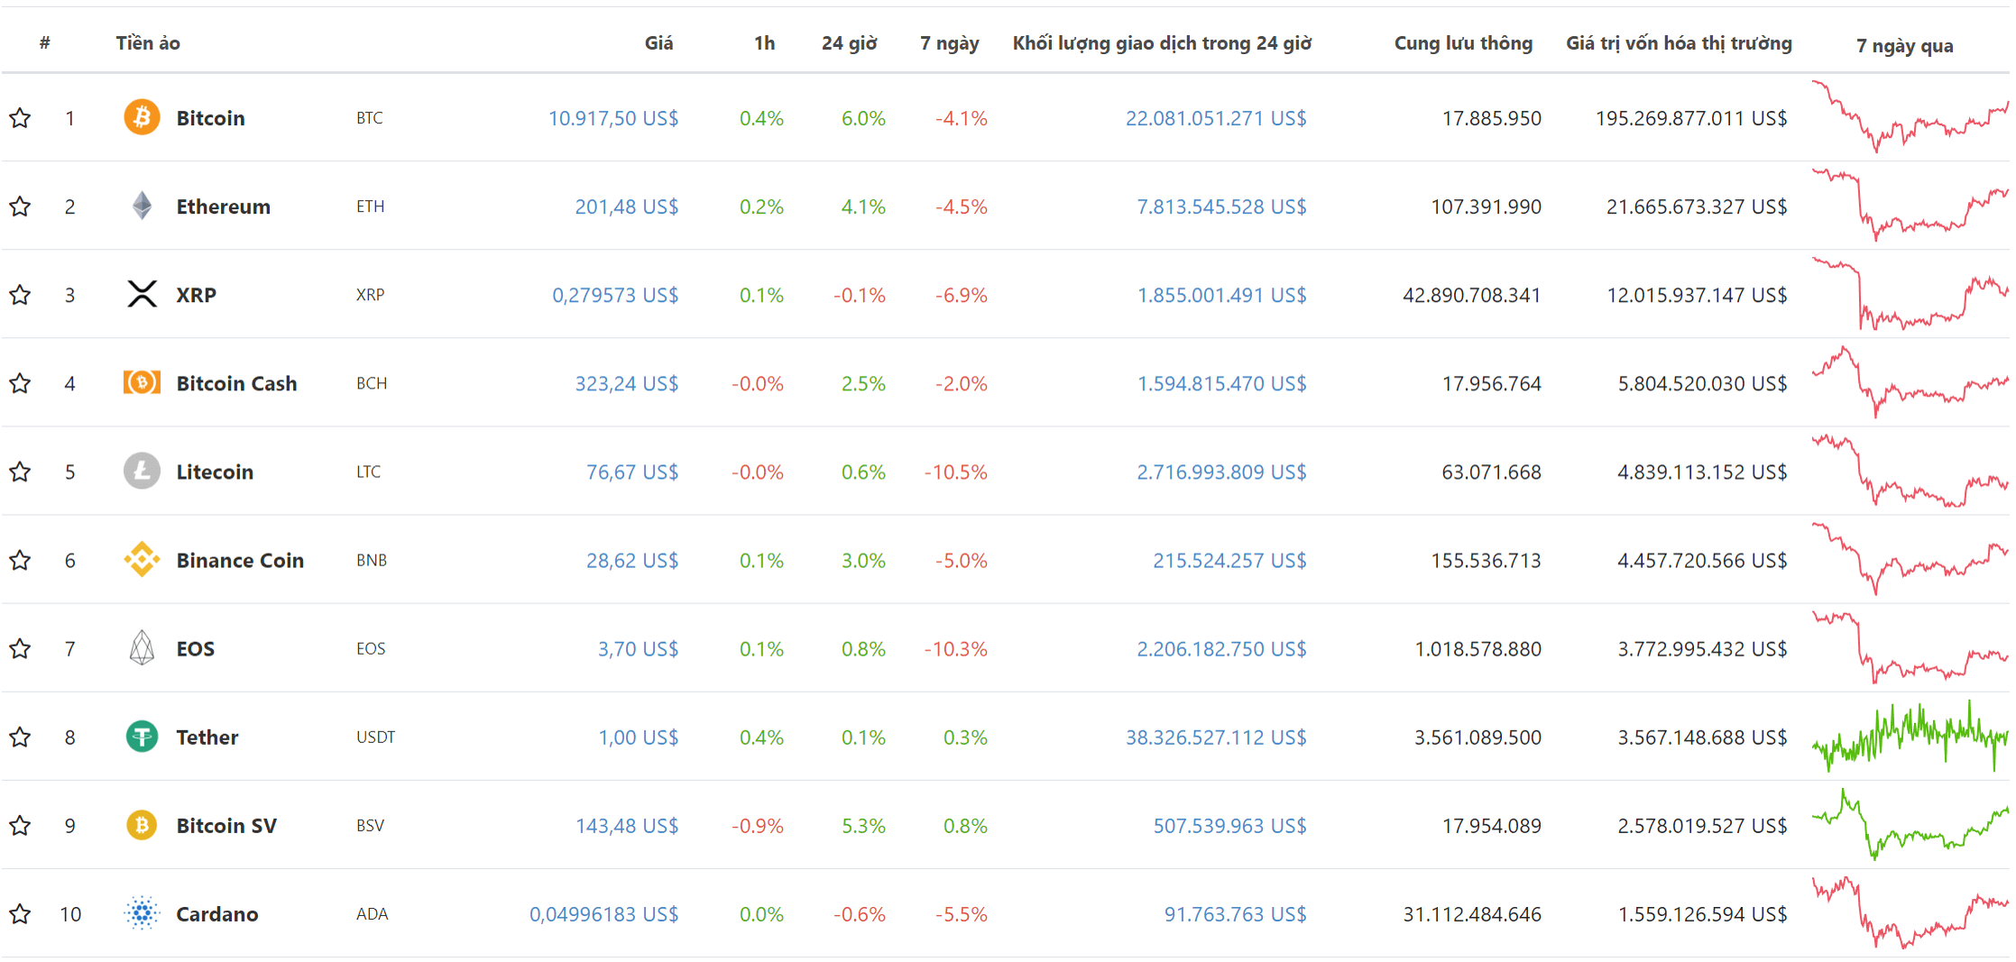The height and width of the screenshot is (962, 2016).
Task: Click the '7 ngày qua' column header
Action: coord(1904,45)
